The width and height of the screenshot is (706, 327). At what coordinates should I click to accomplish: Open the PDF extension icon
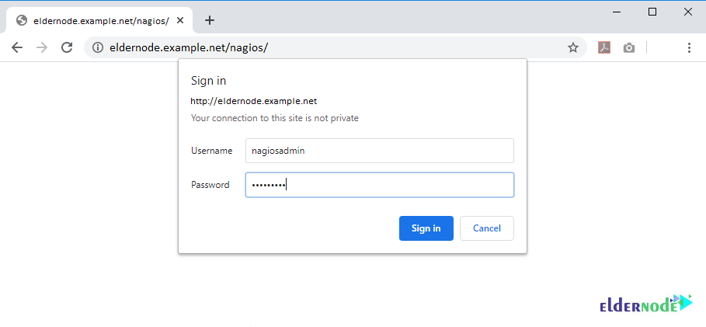point(603,47)
